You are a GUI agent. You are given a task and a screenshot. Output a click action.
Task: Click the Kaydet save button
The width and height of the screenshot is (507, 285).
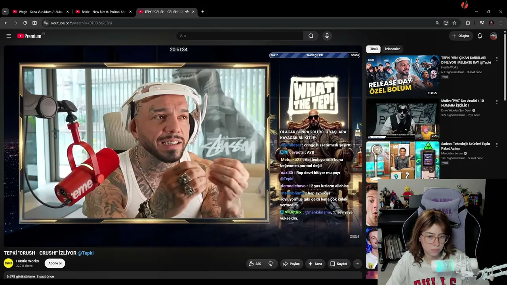coord(339,264)
